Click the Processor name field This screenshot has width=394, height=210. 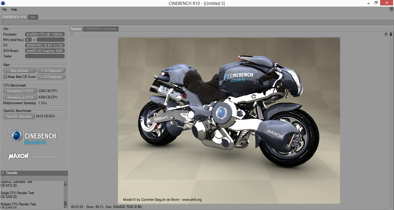click(x=45, y=34)
